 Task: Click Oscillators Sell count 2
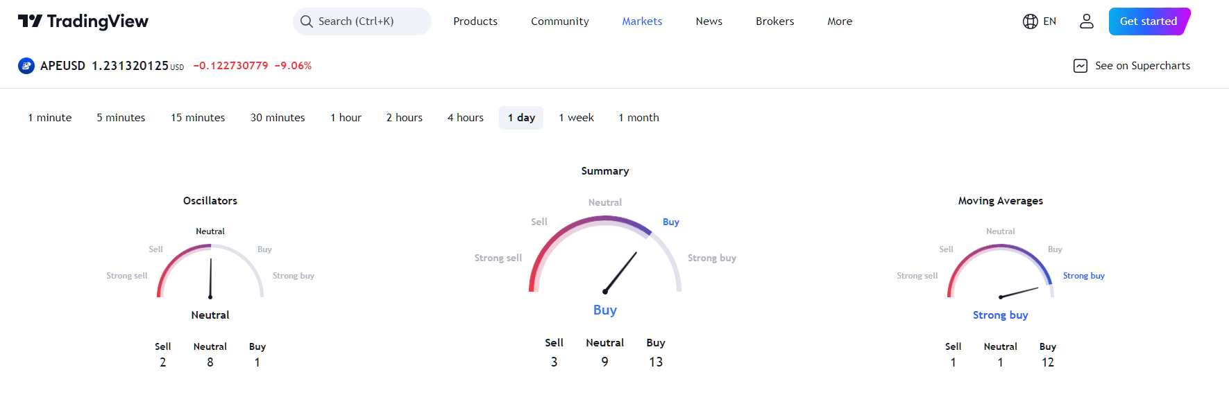click(x=163, y=362)
